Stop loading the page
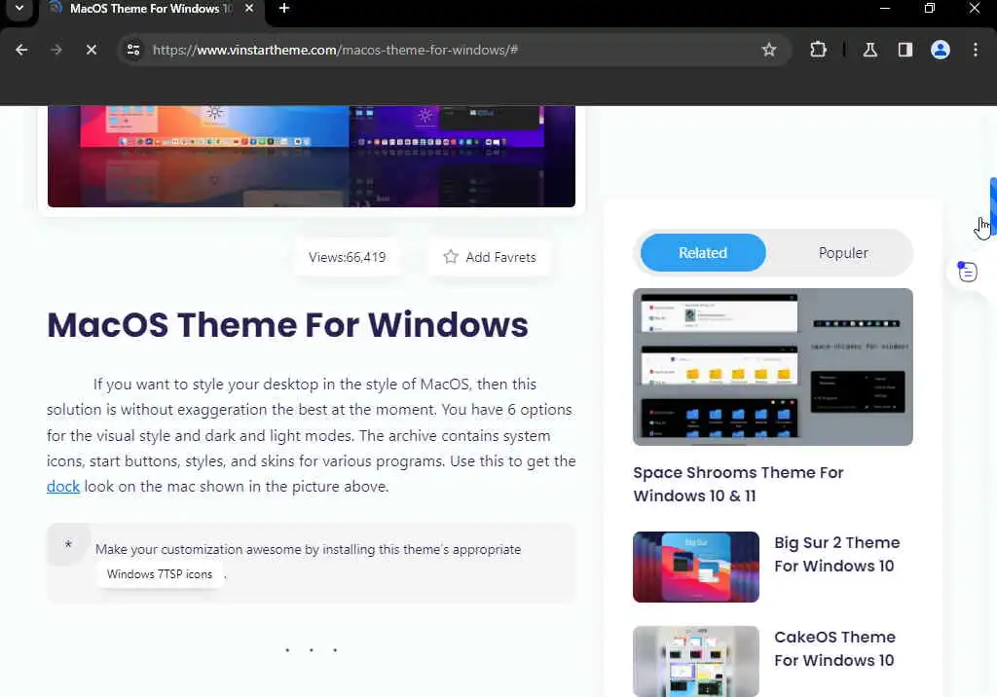 tap(91, 50)
